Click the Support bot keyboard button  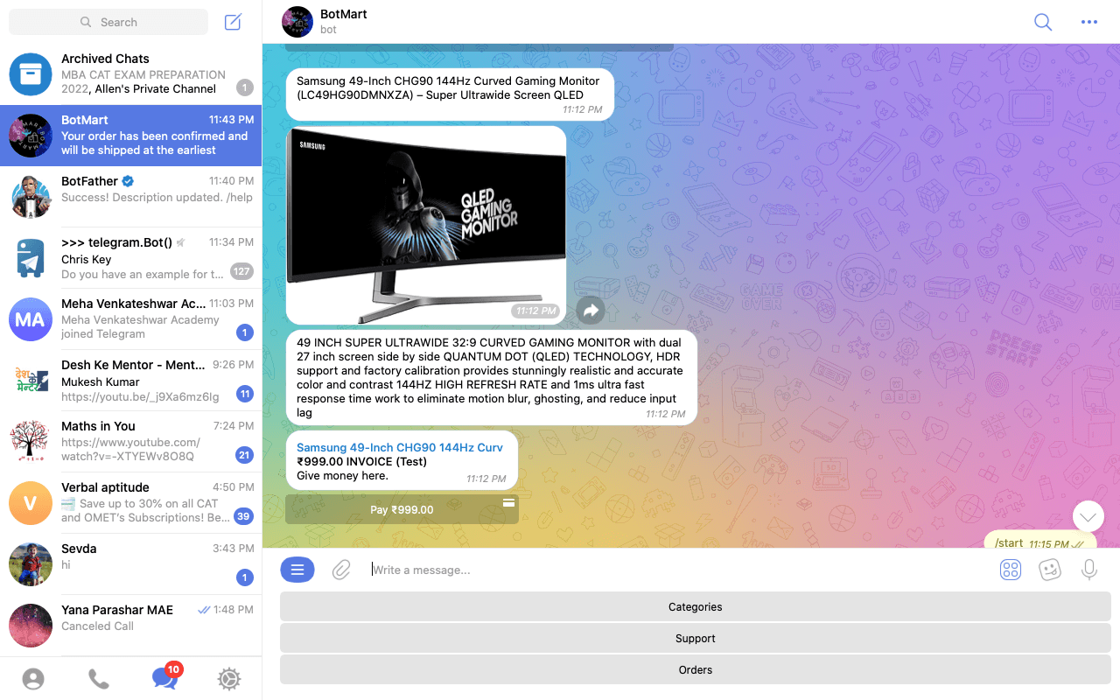[x=696, y=638]
